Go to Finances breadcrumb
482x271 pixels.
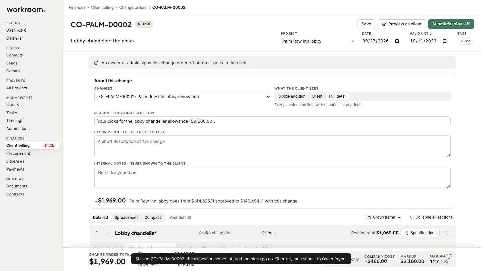click(x=77, y=8)
